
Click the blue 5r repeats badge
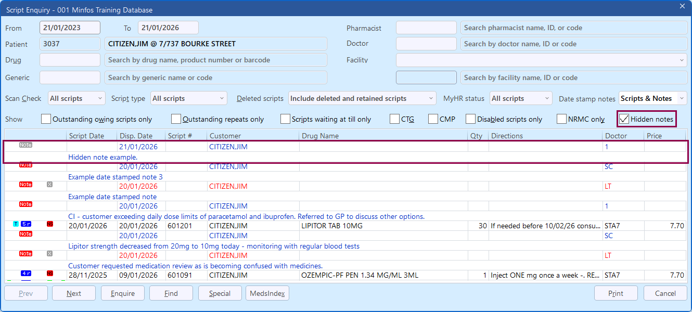[26, 224]
